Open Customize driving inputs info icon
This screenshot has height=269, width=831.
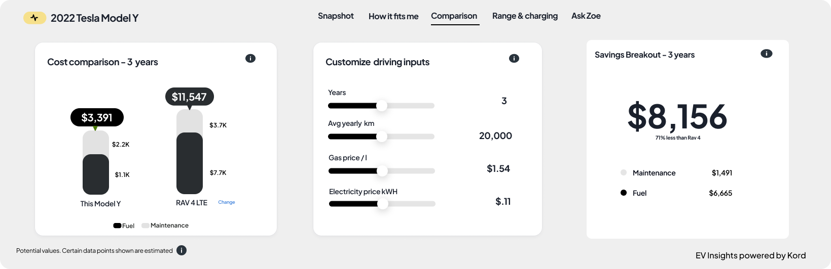pos(514,58)
